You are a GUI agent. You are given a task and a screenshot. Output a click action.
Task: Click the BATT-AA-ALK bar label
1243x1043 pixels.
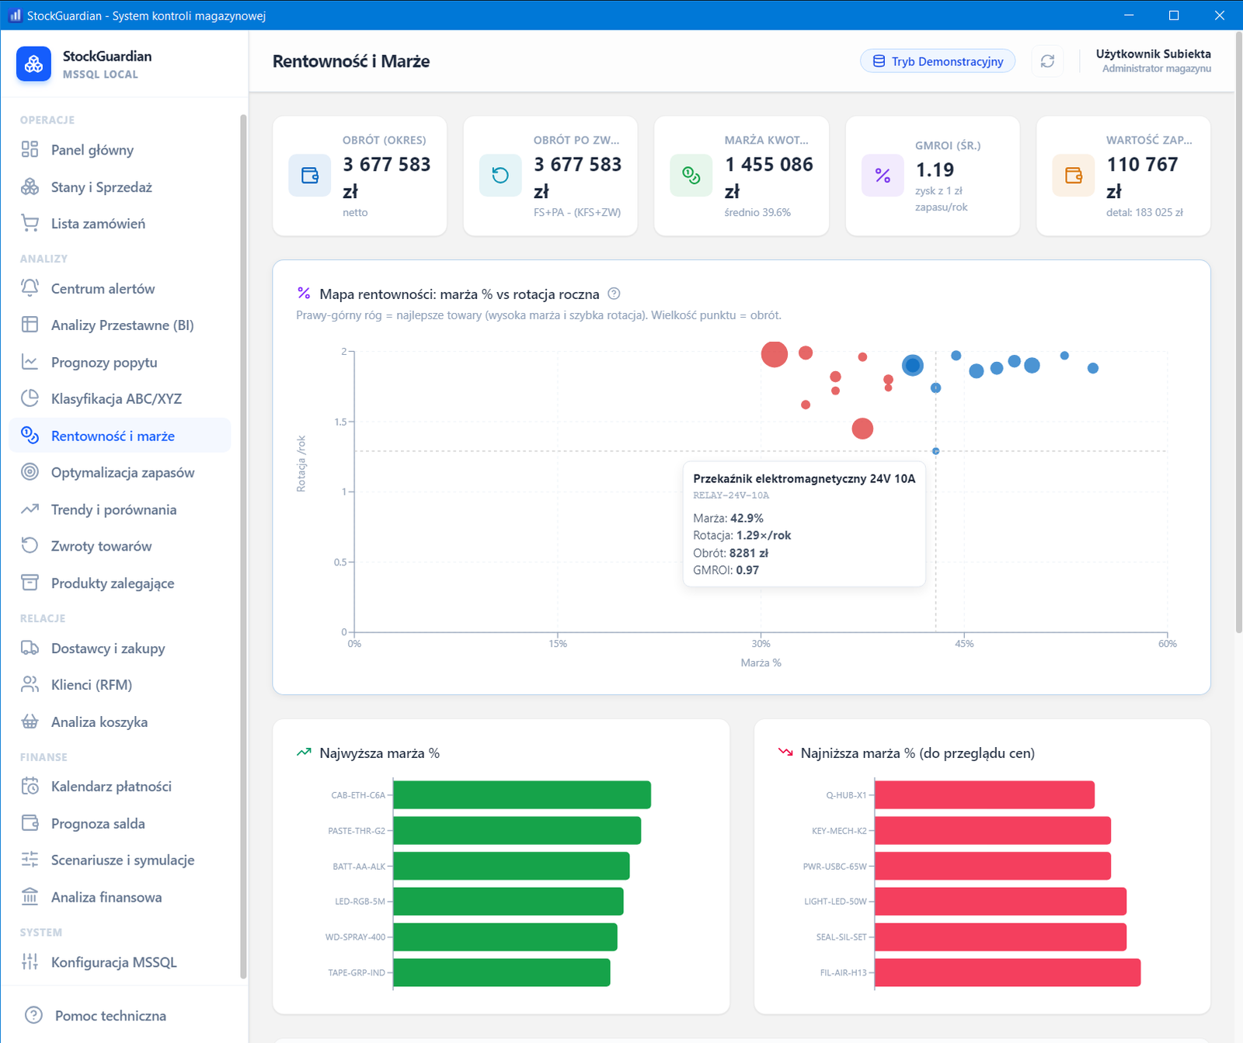[359, 866]
